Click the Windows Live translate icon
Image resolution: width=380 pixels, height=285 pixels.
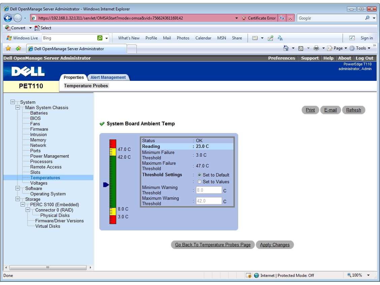pos(280,38)
